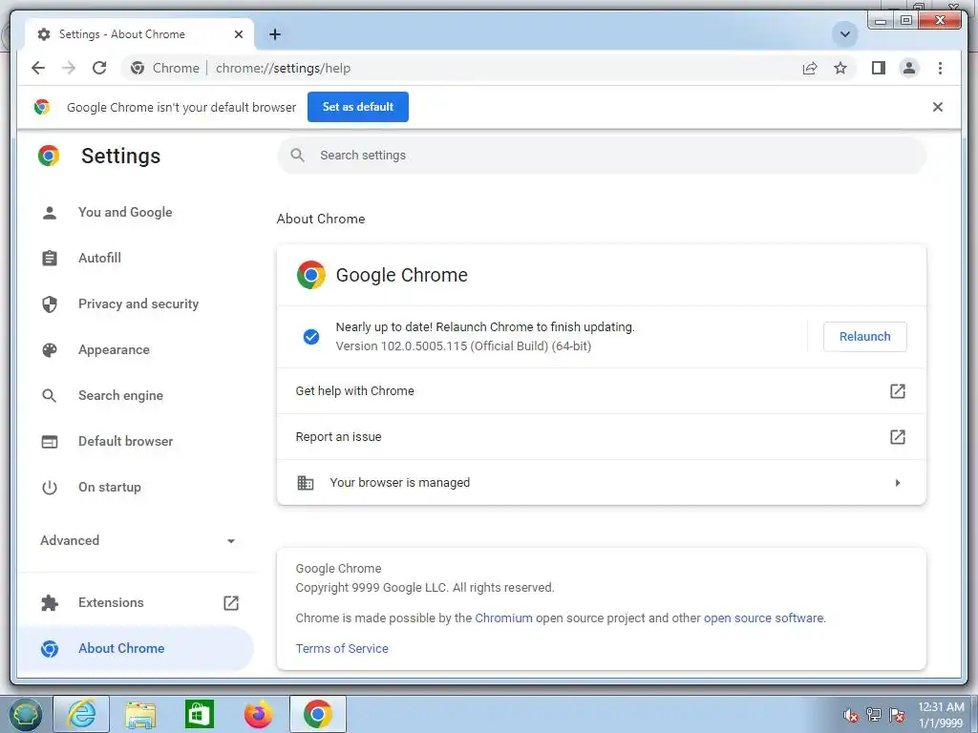Click the Chrome taskbar icon
This screenshot has height=733, width=978.
click(317, 714)
